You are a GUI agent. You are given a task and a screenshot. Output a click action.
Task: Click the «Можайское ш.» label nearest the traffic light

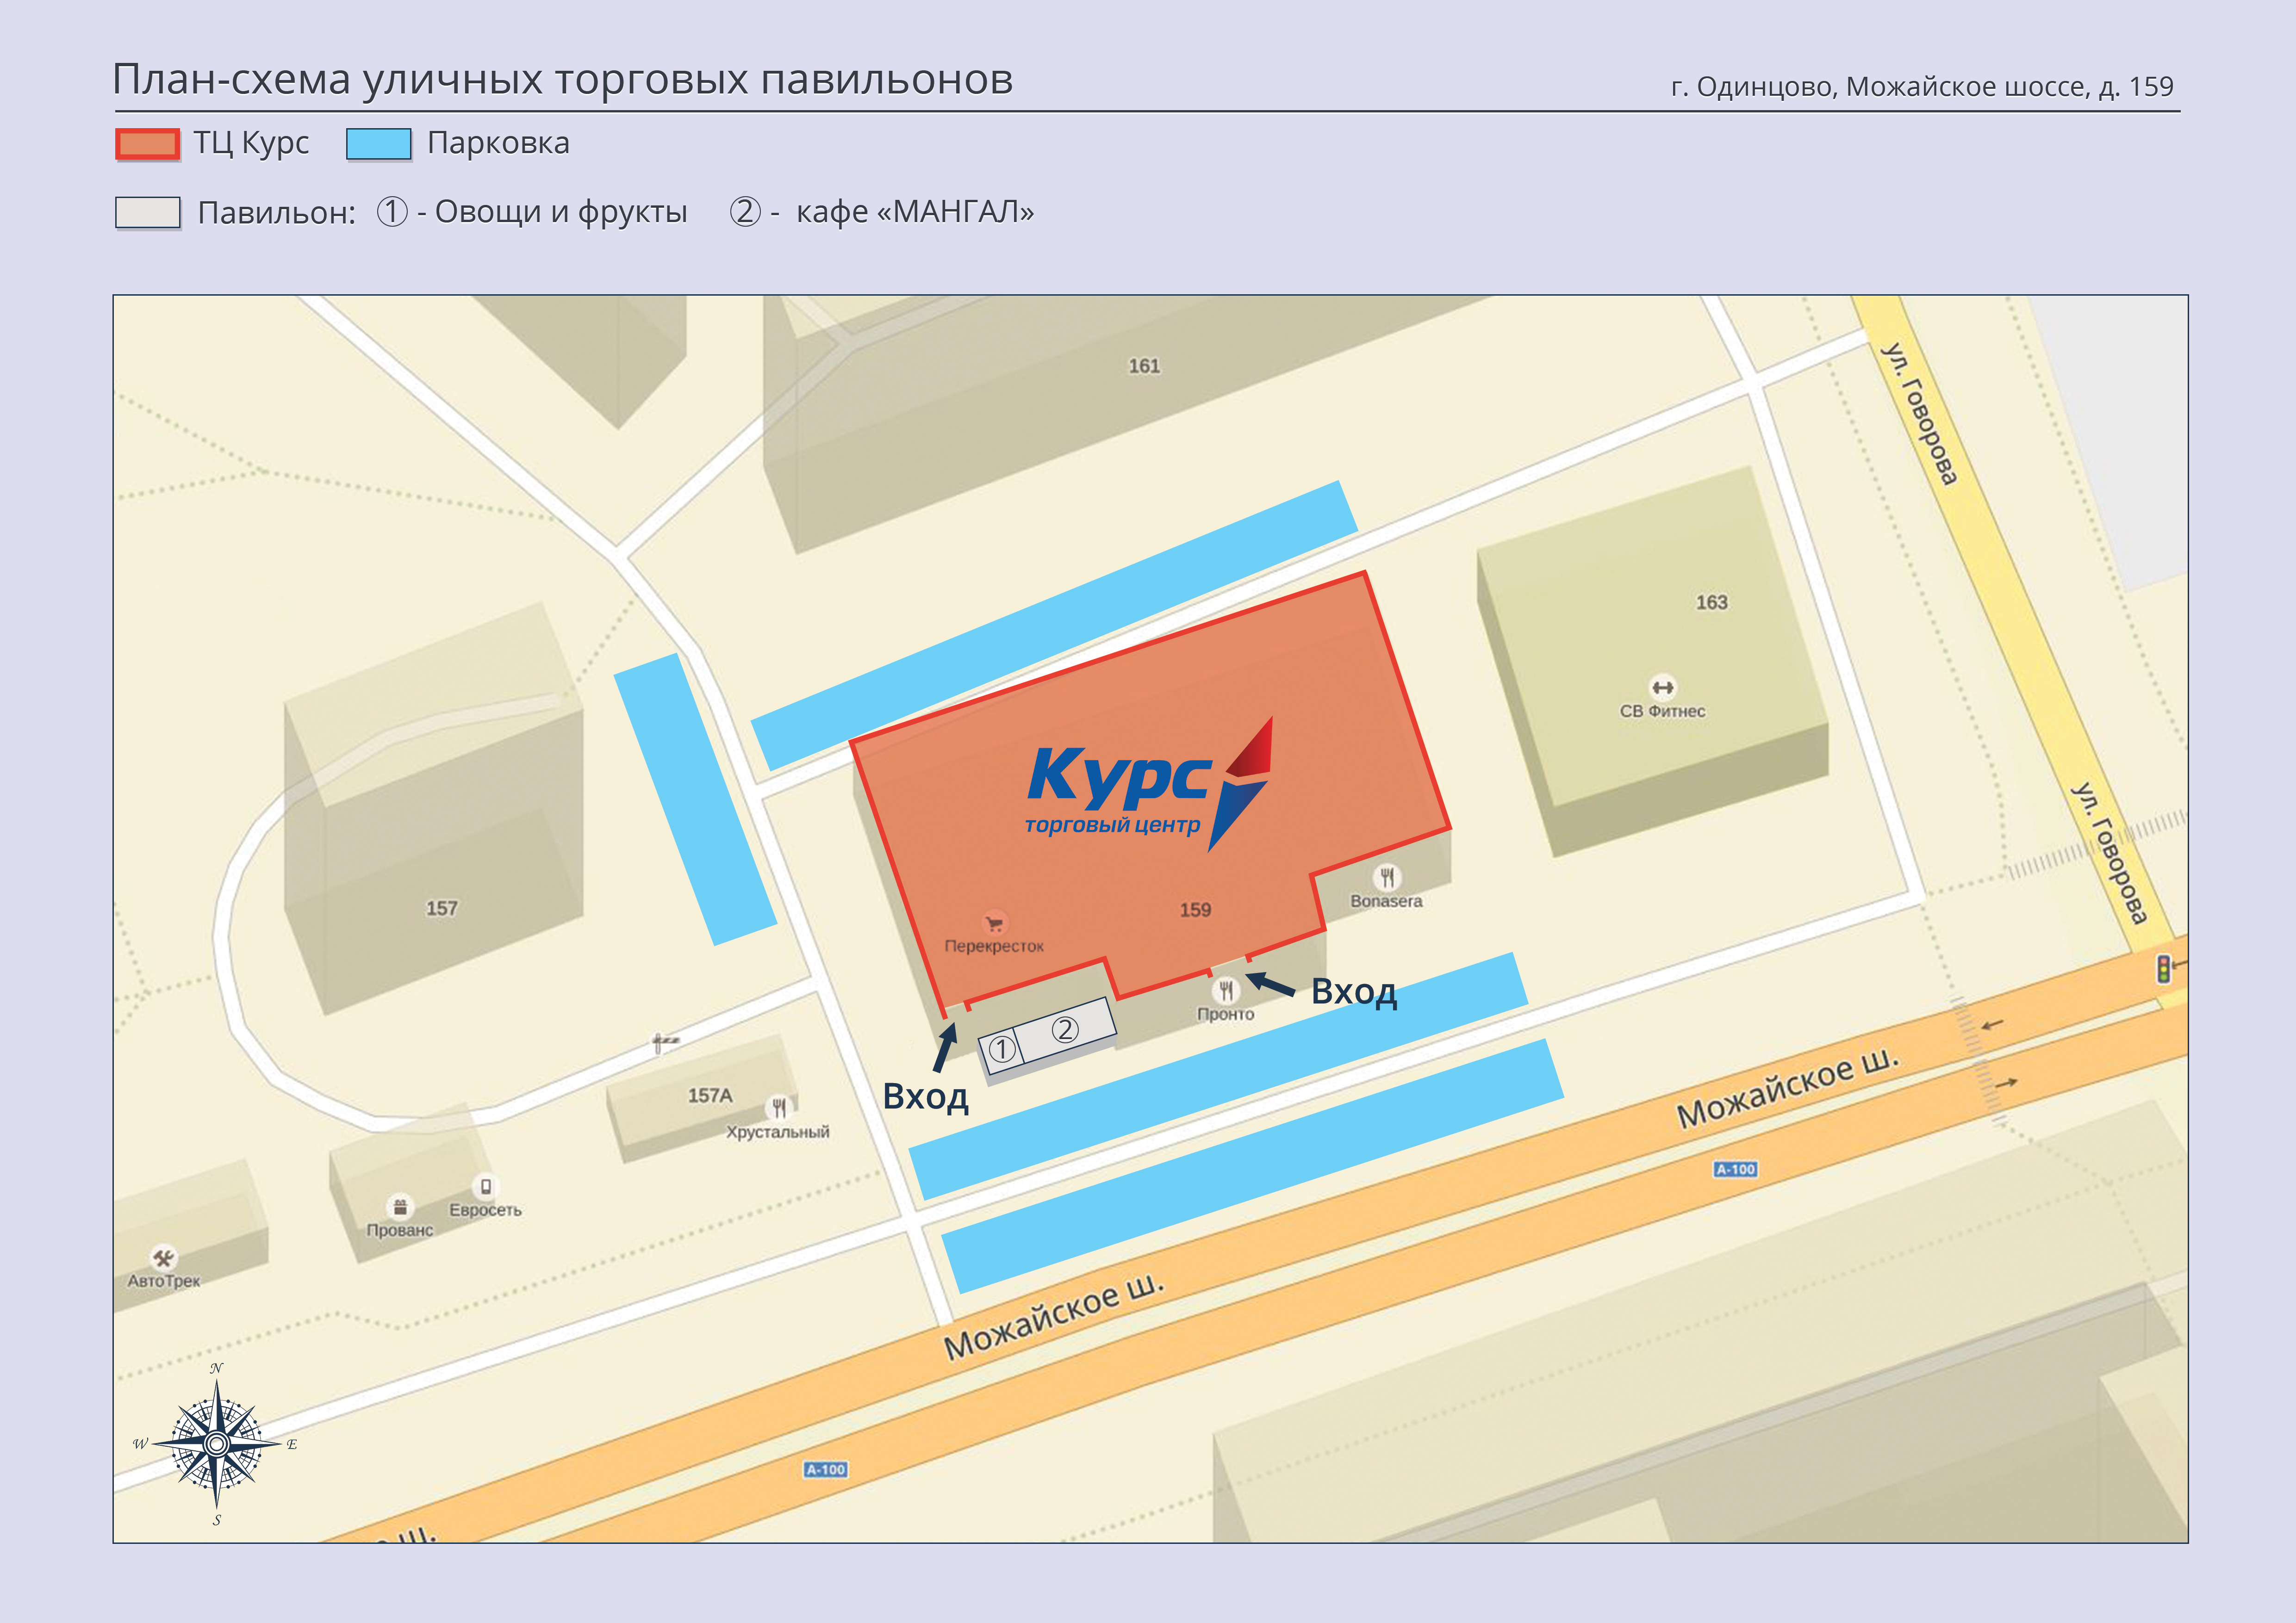click(x=1787, y=1087)
